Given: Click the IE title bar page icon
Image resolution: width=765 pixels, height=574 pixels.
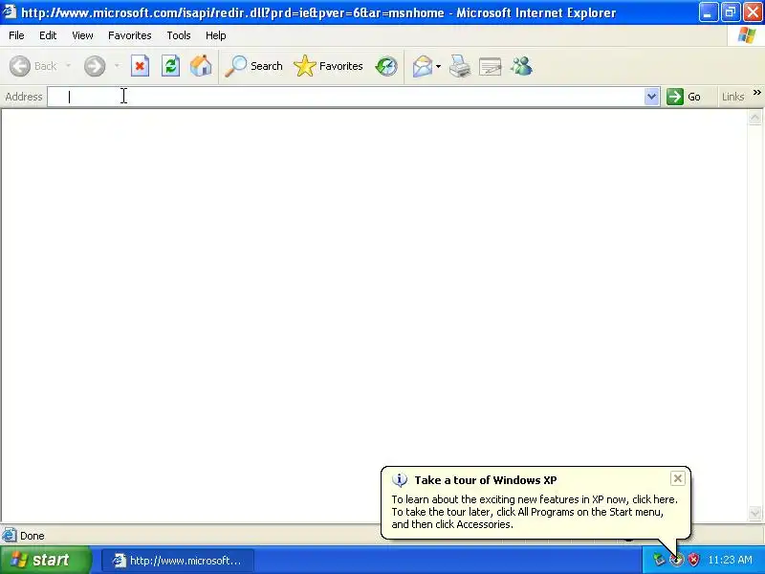Looking at the screenshot, I should (10, 11).
